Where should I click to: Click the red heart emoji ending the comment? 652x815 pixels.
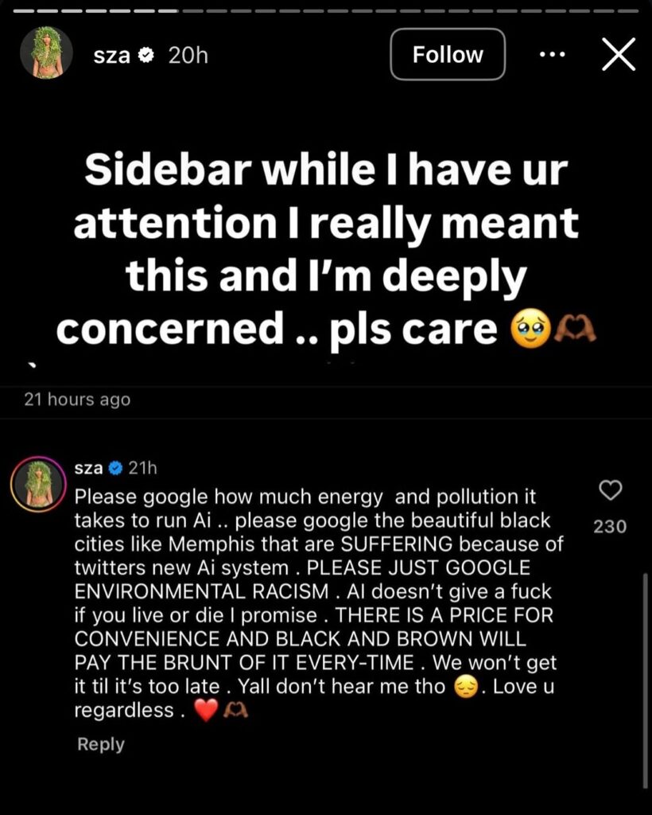pos(205,711)
